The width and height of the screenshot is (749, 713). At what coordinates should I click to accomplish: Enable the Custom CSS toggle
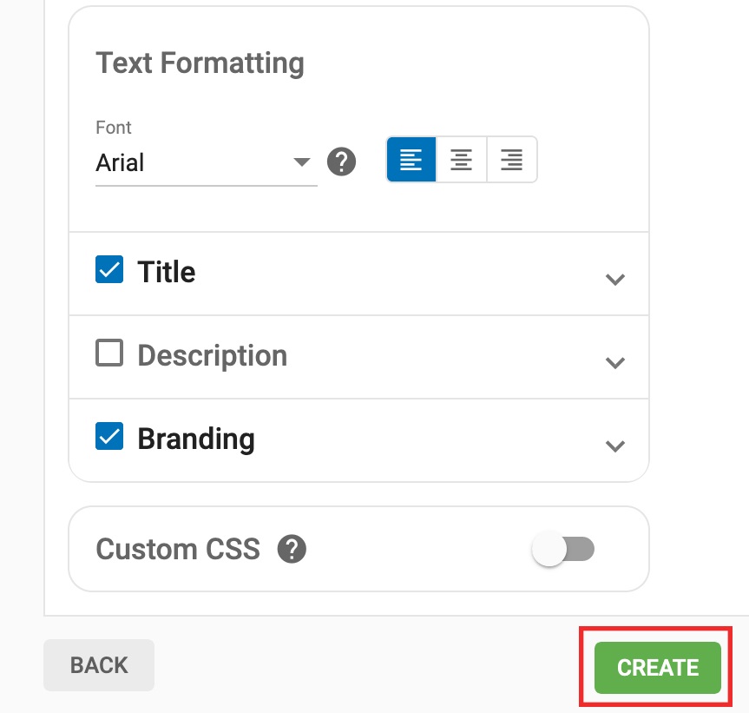click(563, 549)
